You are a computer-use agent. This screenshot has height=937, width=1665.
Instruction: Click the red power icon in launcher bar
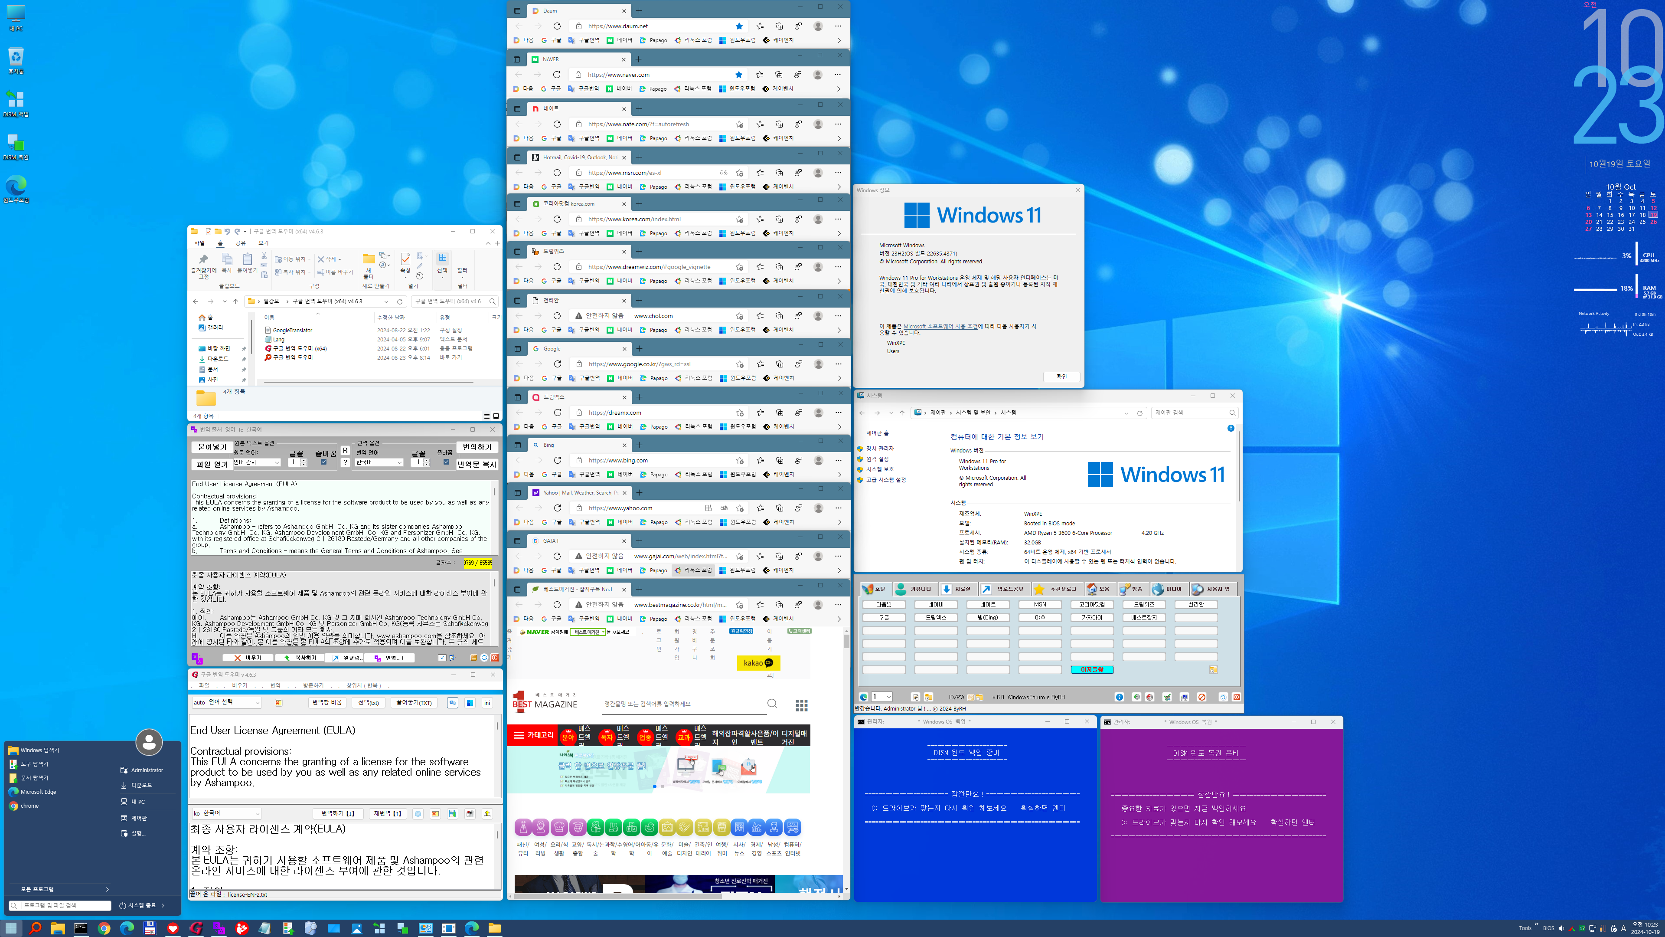[x=1237, y=697]
